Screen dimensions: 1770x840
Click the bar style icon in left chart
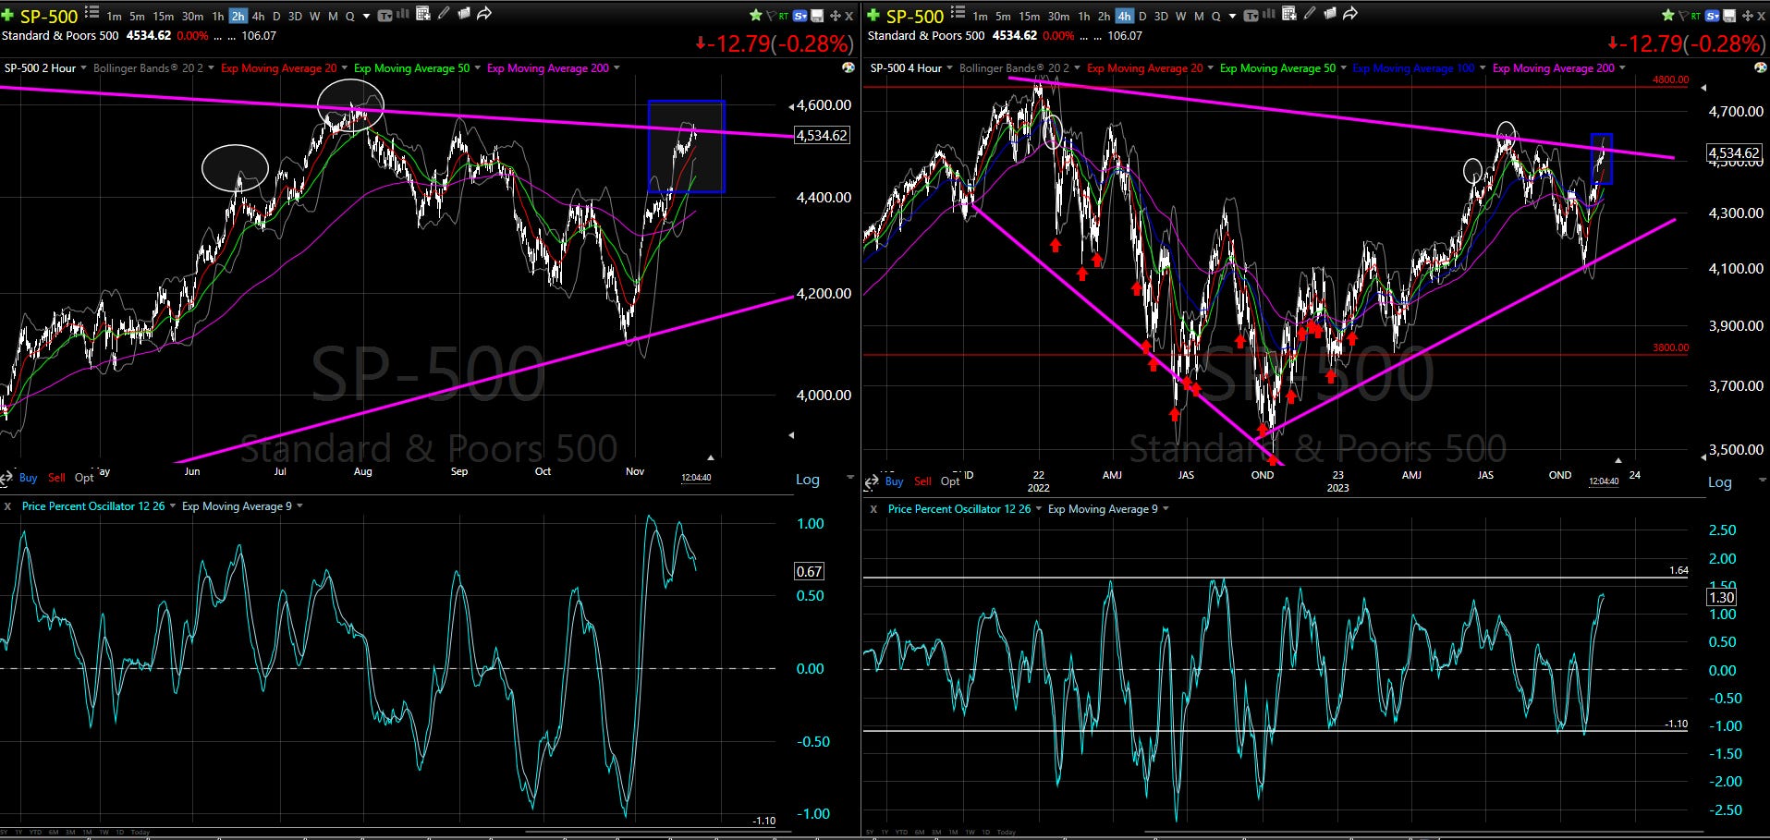coord(403,14)
